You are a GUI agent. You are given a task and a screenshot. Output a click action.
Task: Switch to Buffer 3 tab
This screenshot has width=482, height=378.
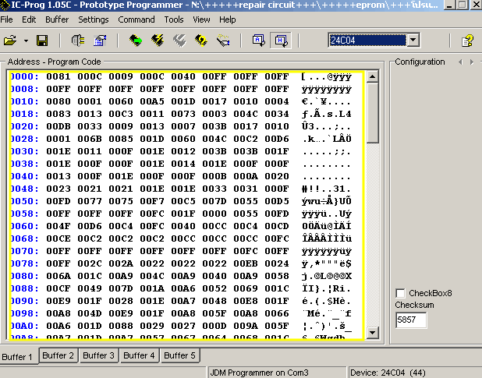click(99, 355)
